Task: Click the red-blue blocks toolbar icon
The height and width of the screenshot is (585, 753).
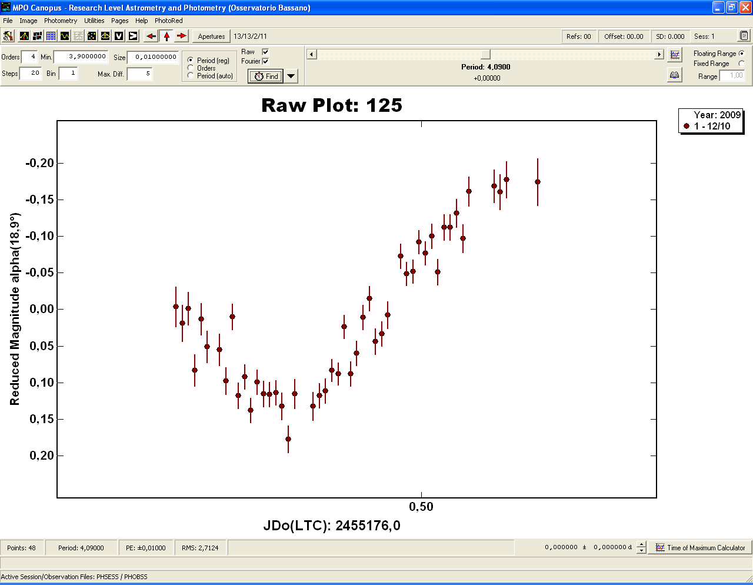Action: (x=38, y=36)
